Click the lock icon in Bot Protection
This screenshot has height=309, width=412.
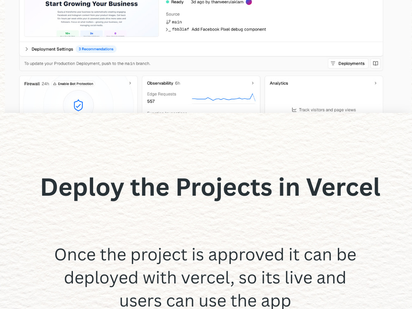point(55,84)
